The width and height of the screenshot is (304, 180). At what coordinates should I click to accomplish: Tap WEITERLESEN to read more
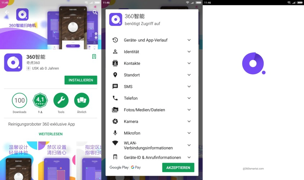[x=50, y=134]
